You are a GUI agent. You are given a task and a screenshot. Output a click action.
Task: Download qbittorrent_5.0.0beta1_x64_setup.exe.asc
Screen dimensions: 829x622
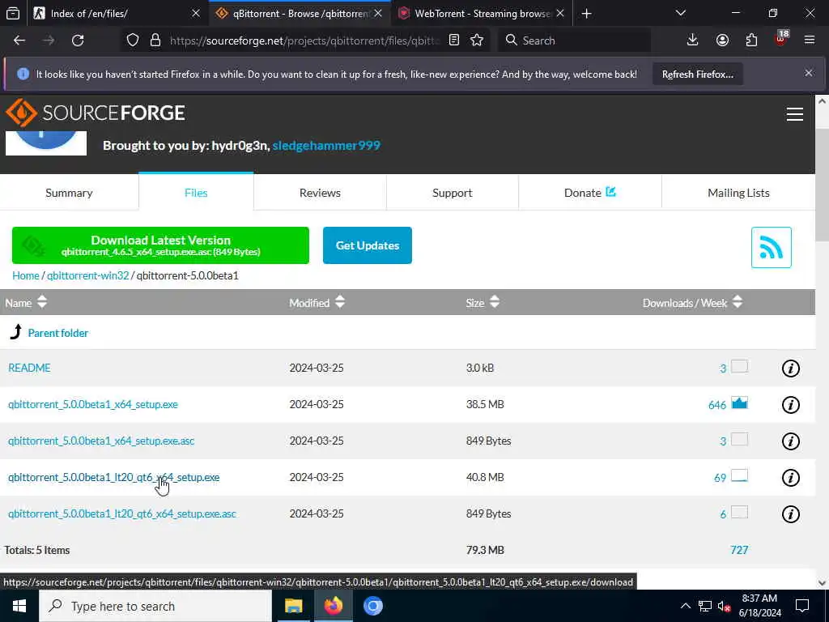click(101, 441)
